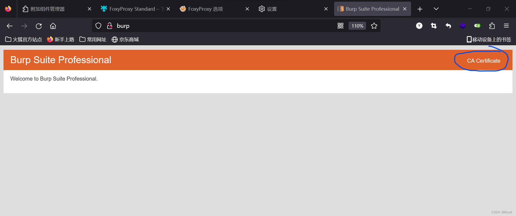Open a new tab with plus
Image resolution: width=516 pixels, height=216 pixels.
[x=420, y=9]
